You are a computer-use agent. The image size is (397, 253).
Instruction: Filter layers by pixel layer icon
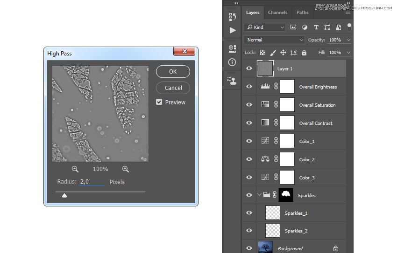coord(294,27)
